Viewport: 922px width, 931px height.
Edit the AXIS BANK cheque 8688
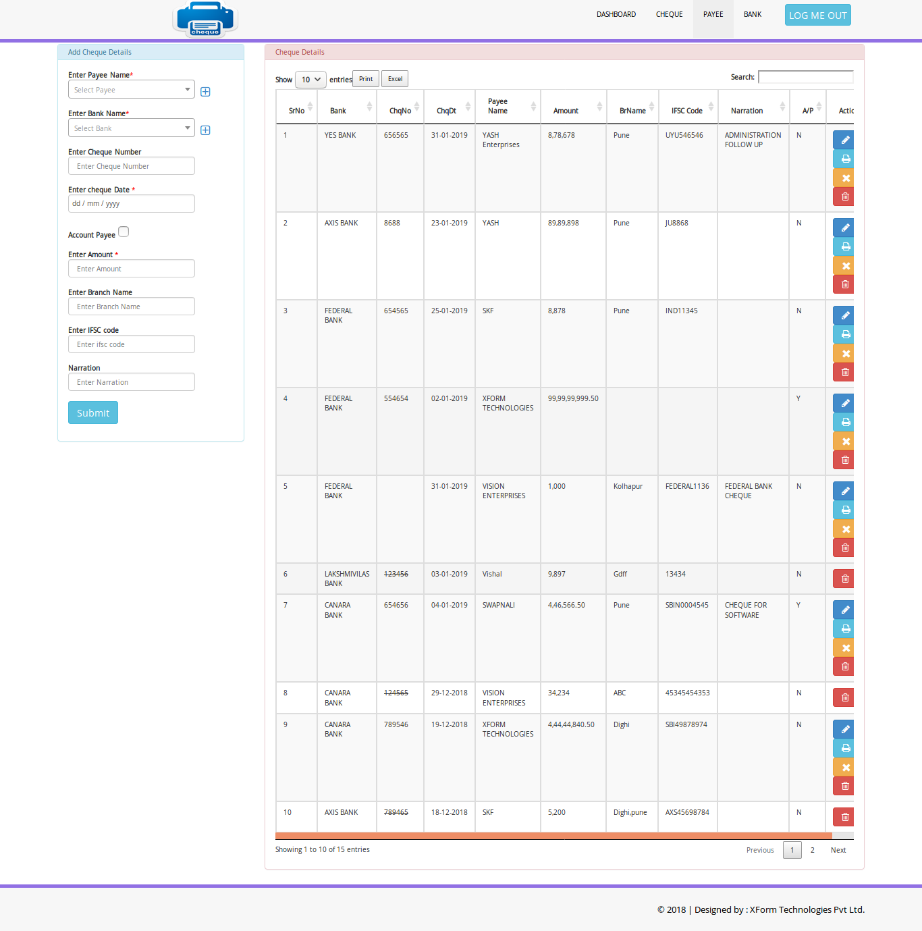tap(844, 228)
